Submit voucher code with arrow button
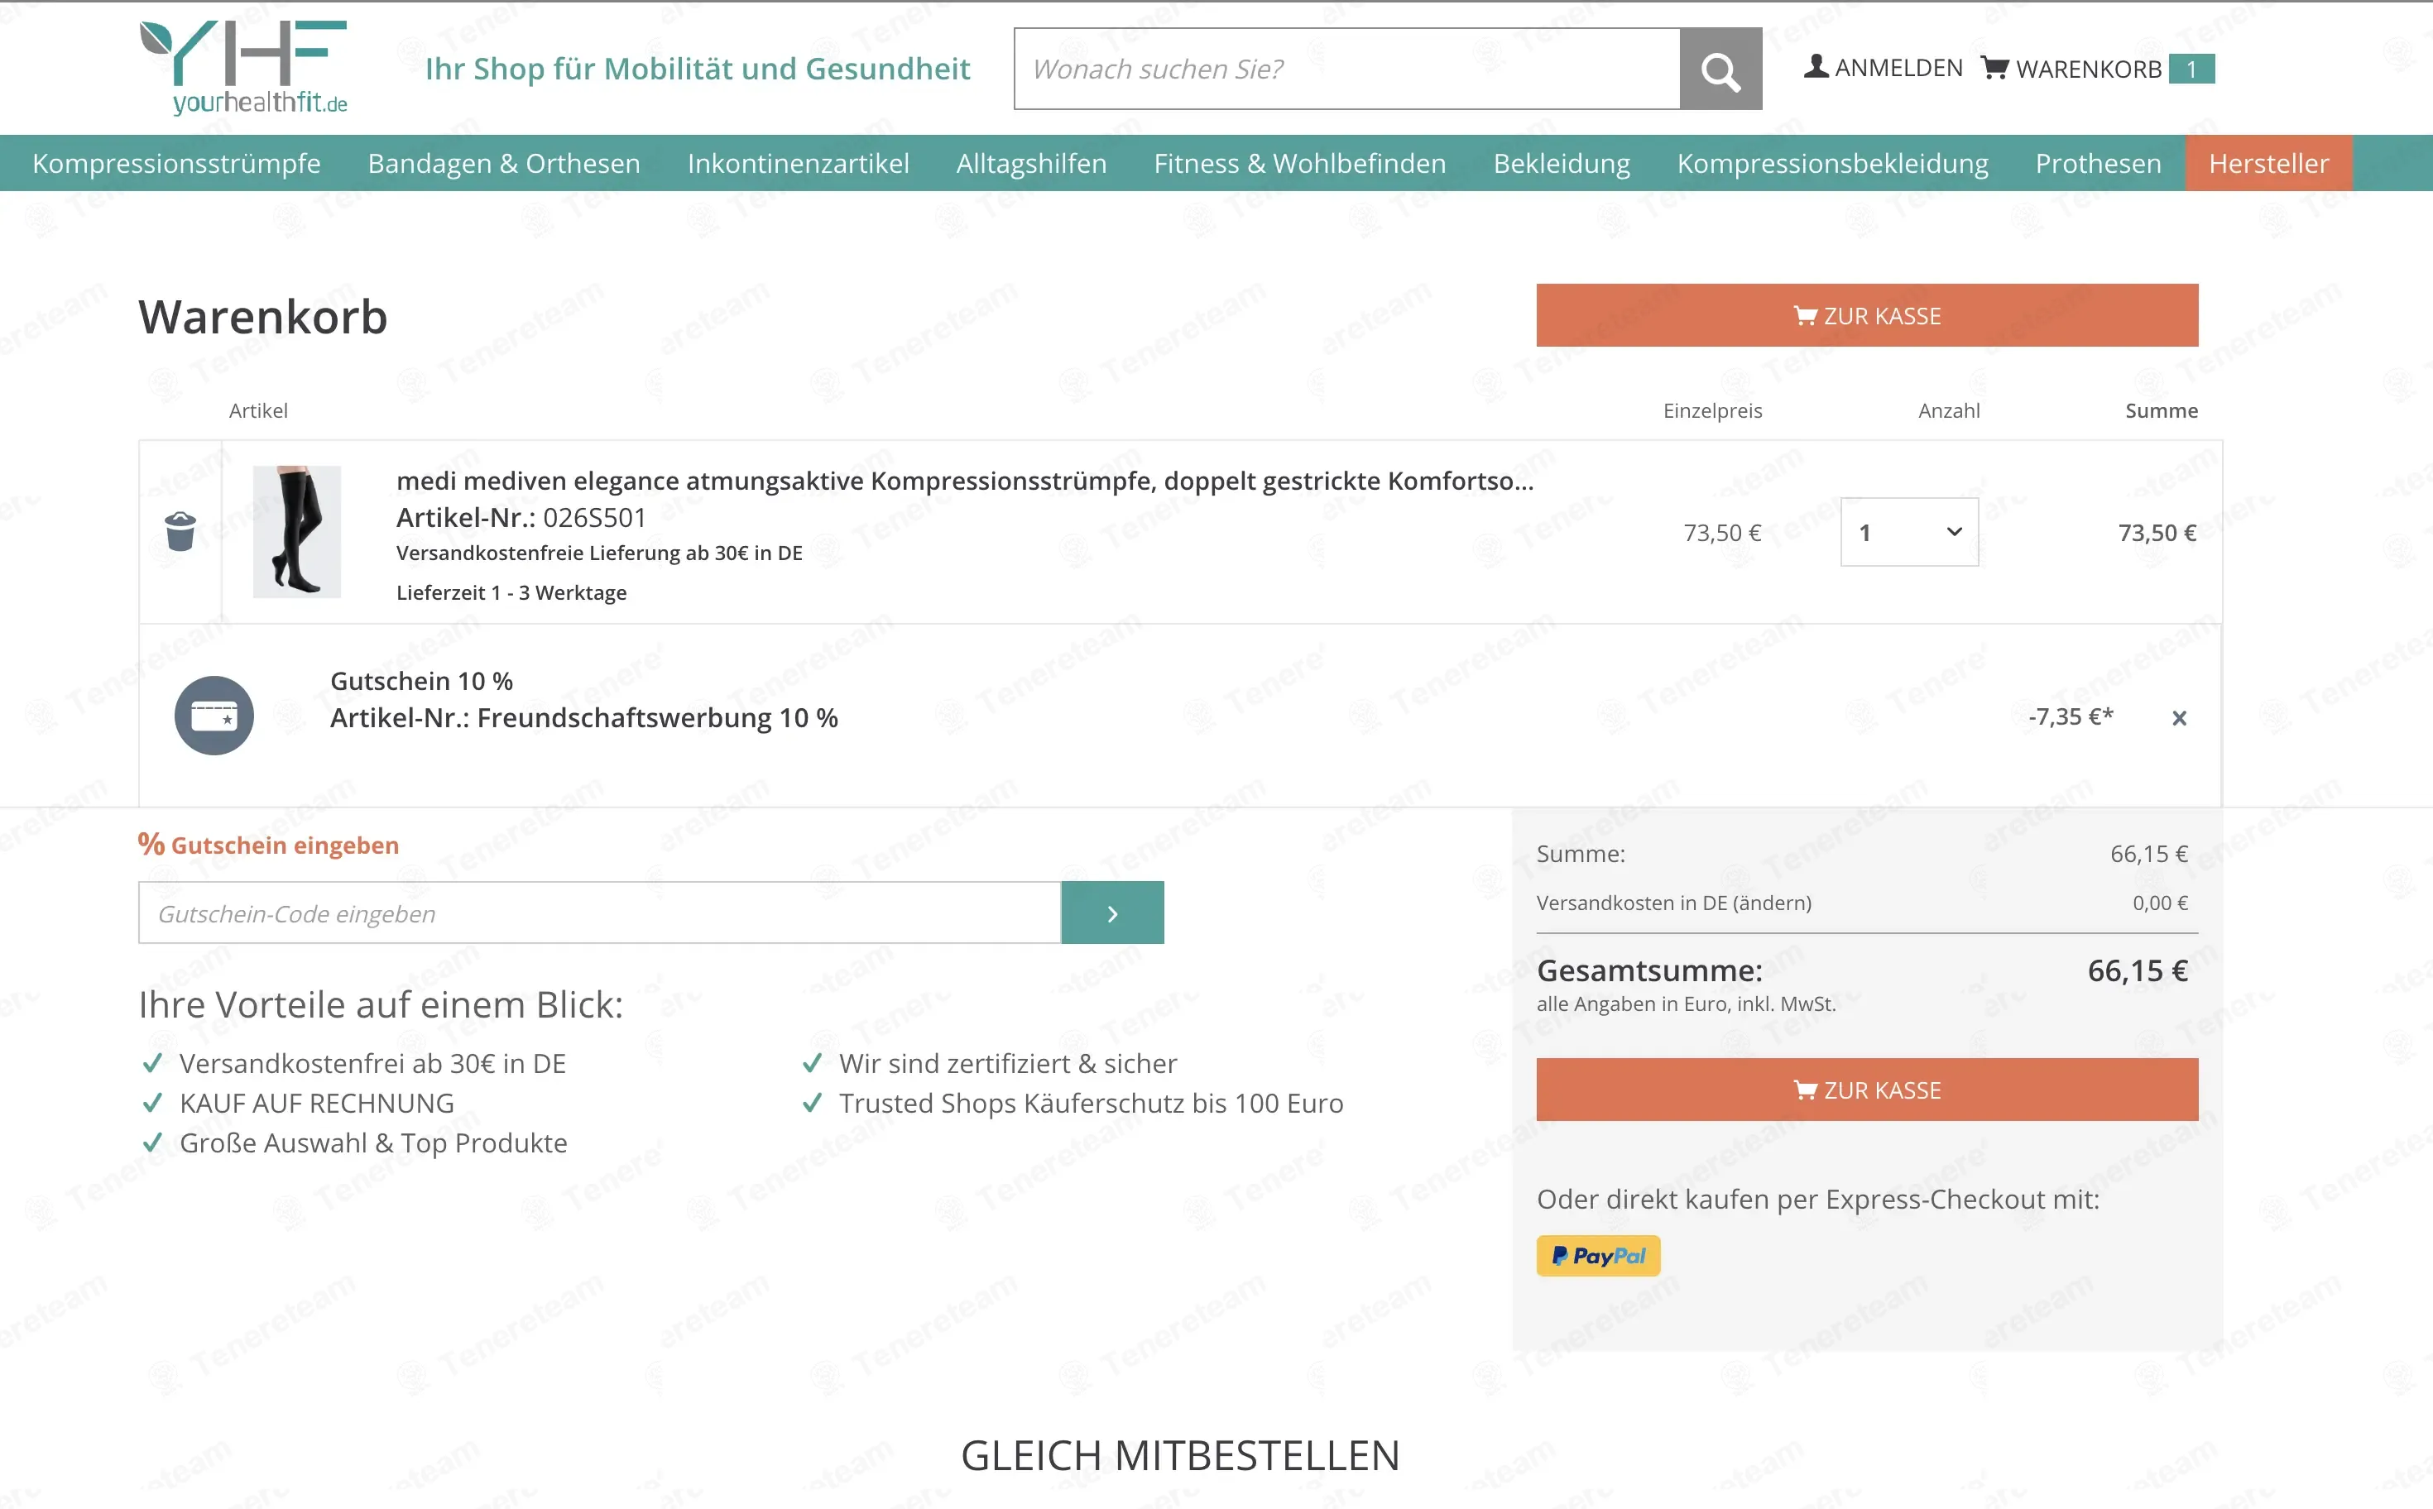2433x1509 pixels. [x=1112, y=913]
